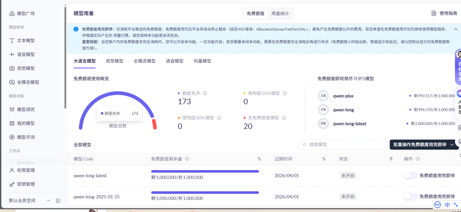The height and width of the screenshot is (212, 461).
Task: Open 模型调优 in sidebar
Action: tap(23, 110)
